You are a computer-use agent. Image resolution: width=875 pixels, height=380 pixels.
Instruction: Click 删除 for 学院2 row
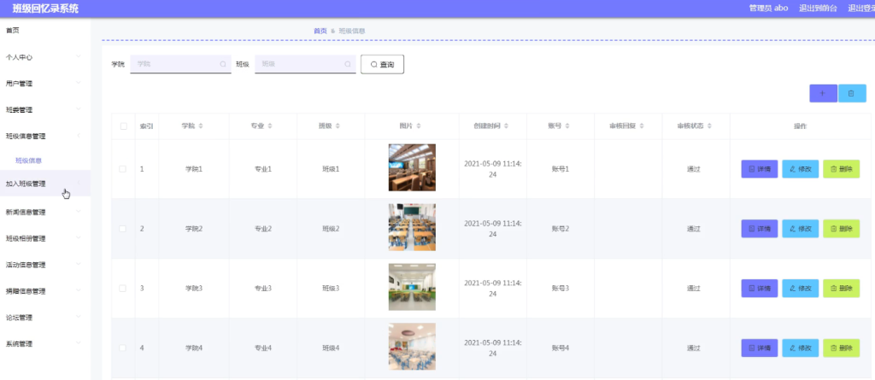tap(841, 229)
